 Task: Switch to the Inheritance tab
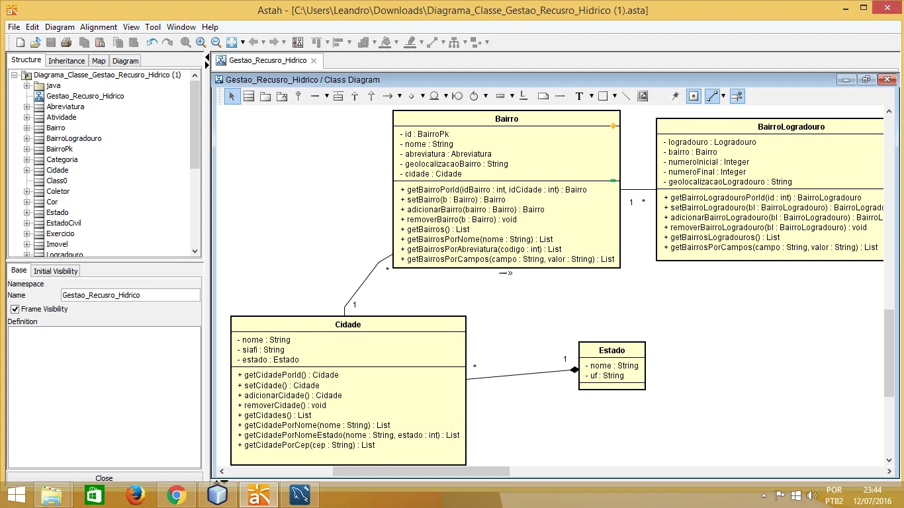67,61
